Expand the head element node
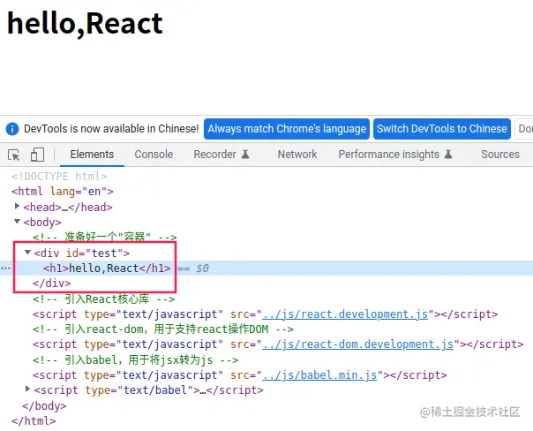This screenshot has width=533, height=431. point(17,206)
